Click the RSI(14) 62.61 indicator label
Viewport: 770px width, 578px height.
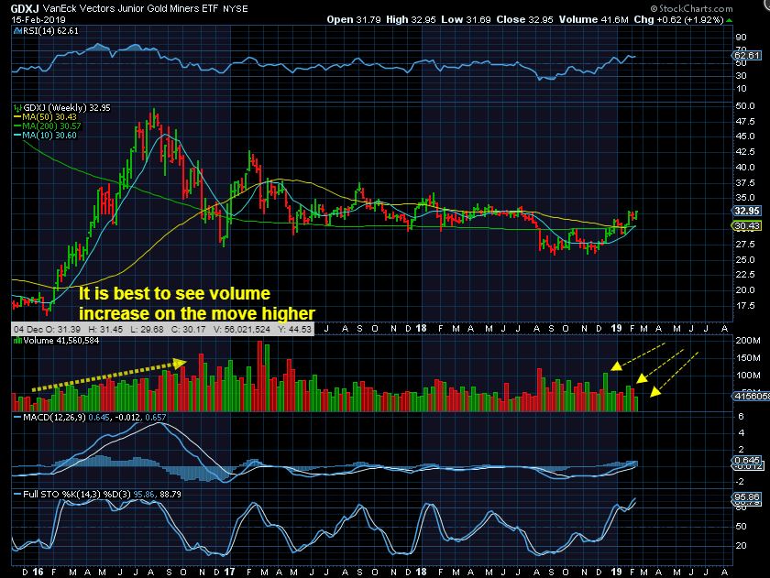pyautogui.click(x=50, y=31)
